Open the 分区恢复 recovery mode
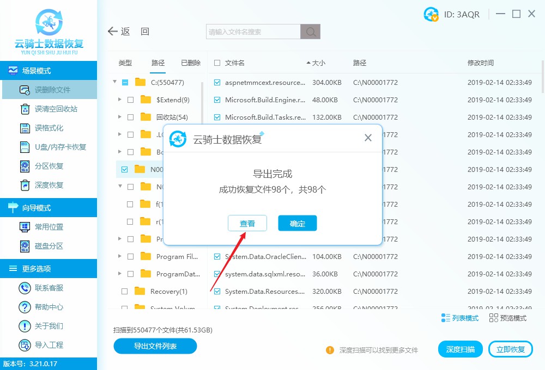545x370 pixels. (49, 166)
